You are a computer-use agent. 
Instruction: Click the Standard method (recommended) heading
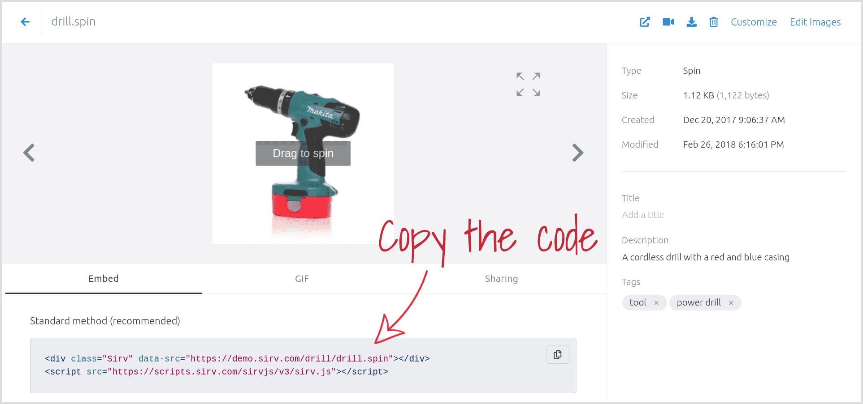(x=105, y=321)
